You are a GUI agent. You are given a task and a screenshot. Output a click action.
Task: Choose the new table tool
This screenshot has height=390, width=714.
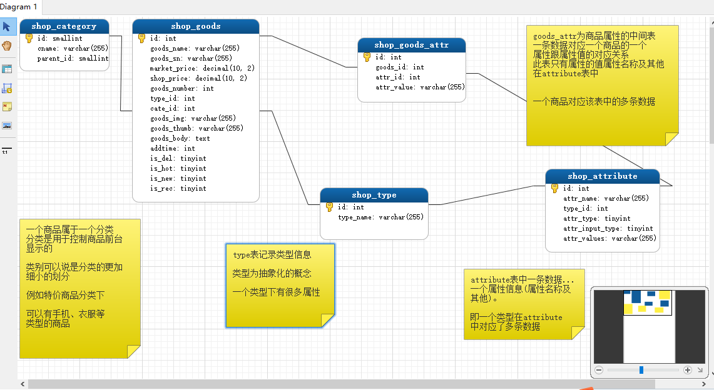(x=7, y=69)
